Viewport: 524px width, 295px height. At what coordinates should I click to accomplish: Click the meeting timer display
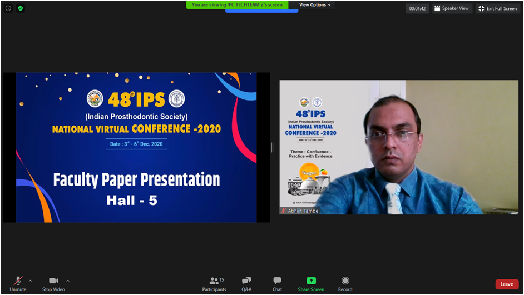coord(417,8)
